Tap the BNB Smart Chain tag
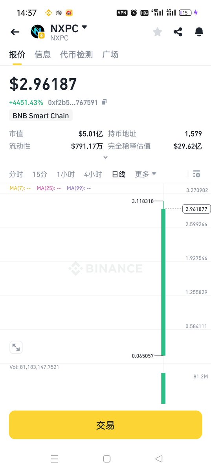Viewport: 211px width, 472px height. click(x=41, y=116)
